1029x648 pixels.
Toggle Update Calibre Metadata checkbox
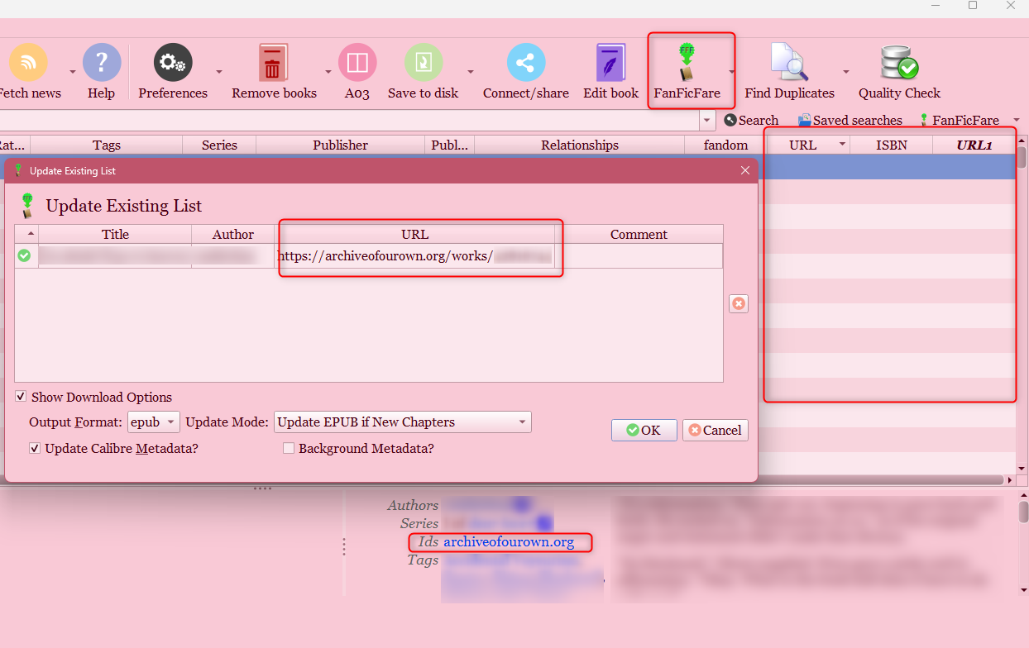pos(35,448)
